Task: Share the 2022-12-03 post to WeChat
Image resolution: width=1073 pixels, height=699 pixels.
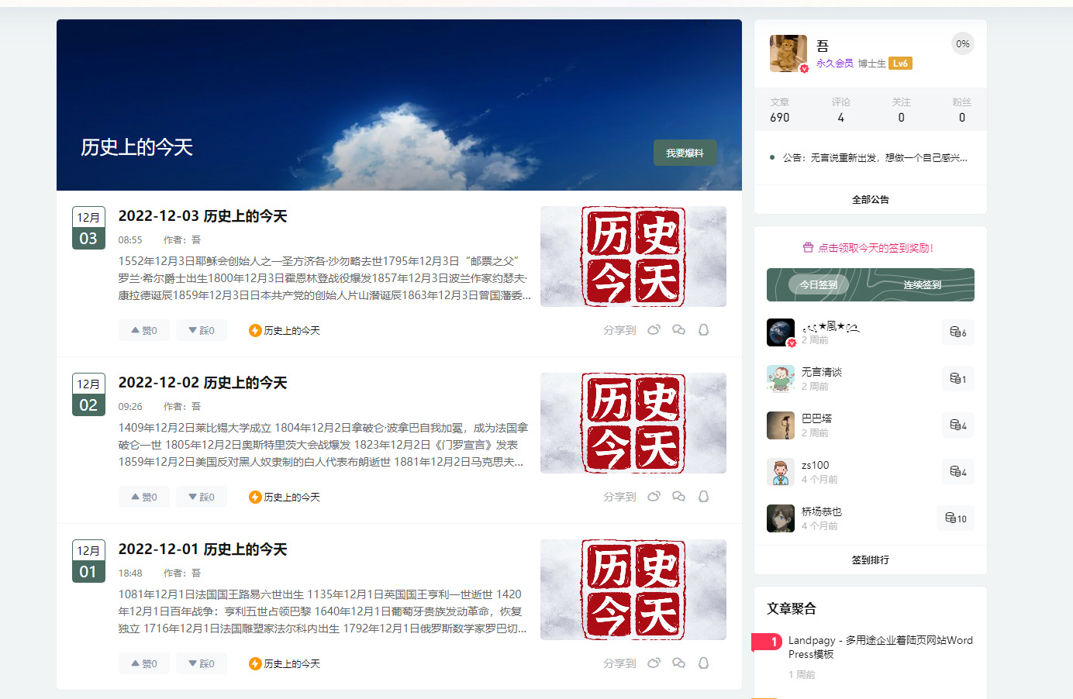Action: coord(678,330)
